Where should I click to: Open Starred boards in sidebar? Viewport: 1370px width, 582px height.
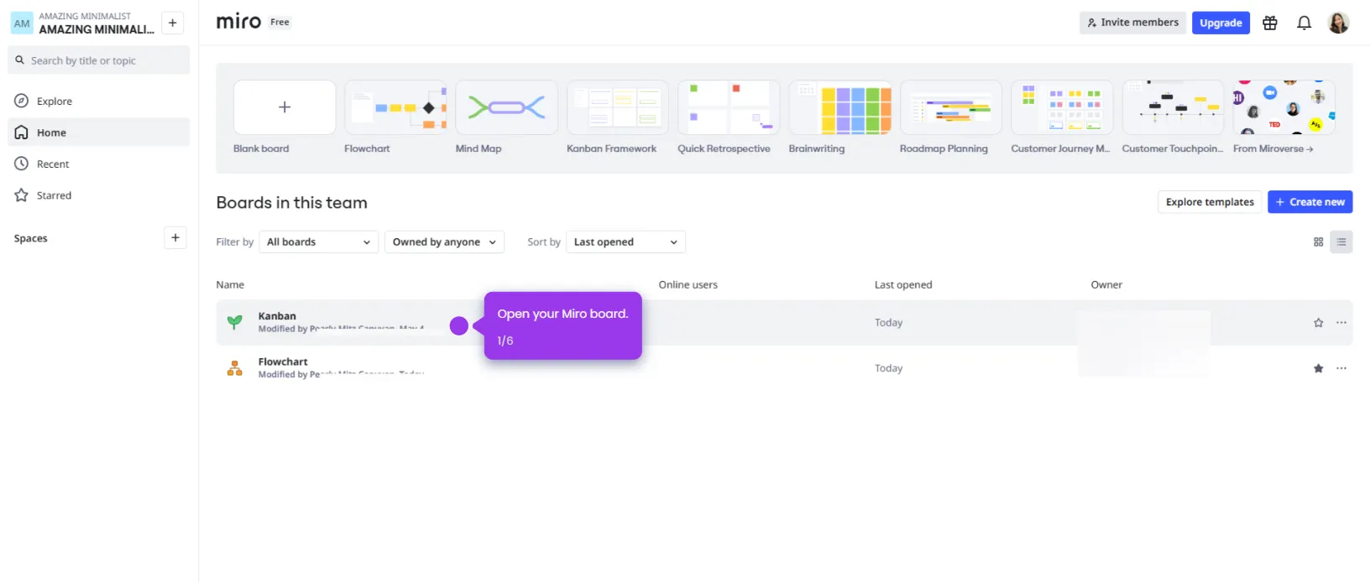pyautogui.click(x=98, y=195)
